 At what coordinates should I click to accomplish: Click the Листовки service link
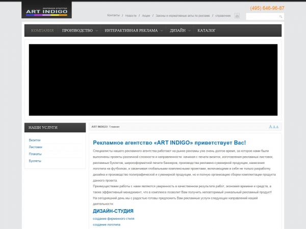[36, 147]
